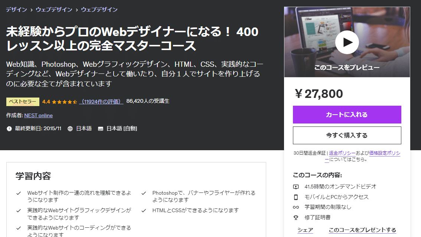Click the on-demand video icon
Screen dimensions: 421x237
(x=296, y=187)
